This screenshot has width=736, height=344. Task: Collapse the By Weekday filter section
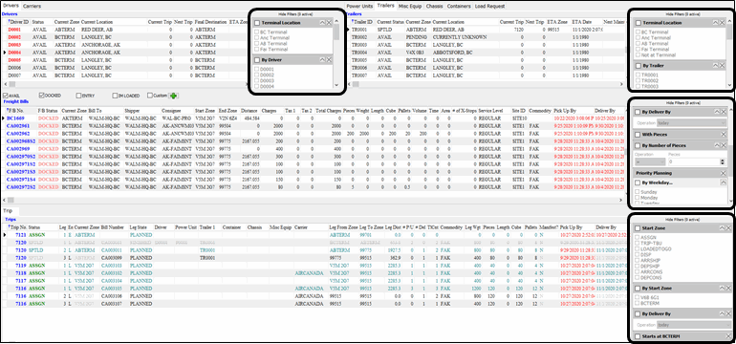pyautogui.click(x=724, y=183)
